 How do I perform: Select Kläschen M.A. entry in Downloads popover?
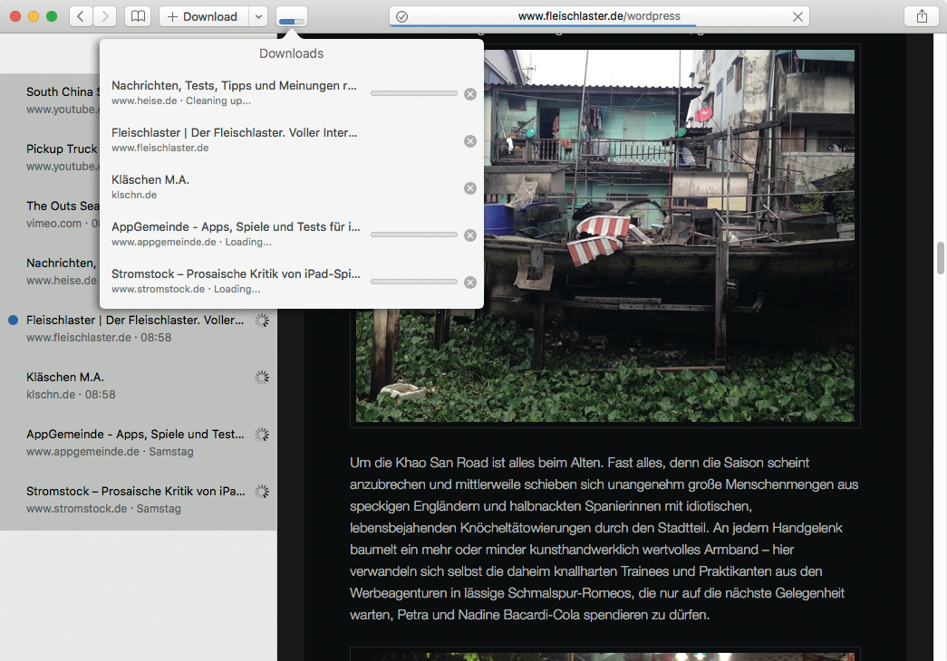point(292,187)
